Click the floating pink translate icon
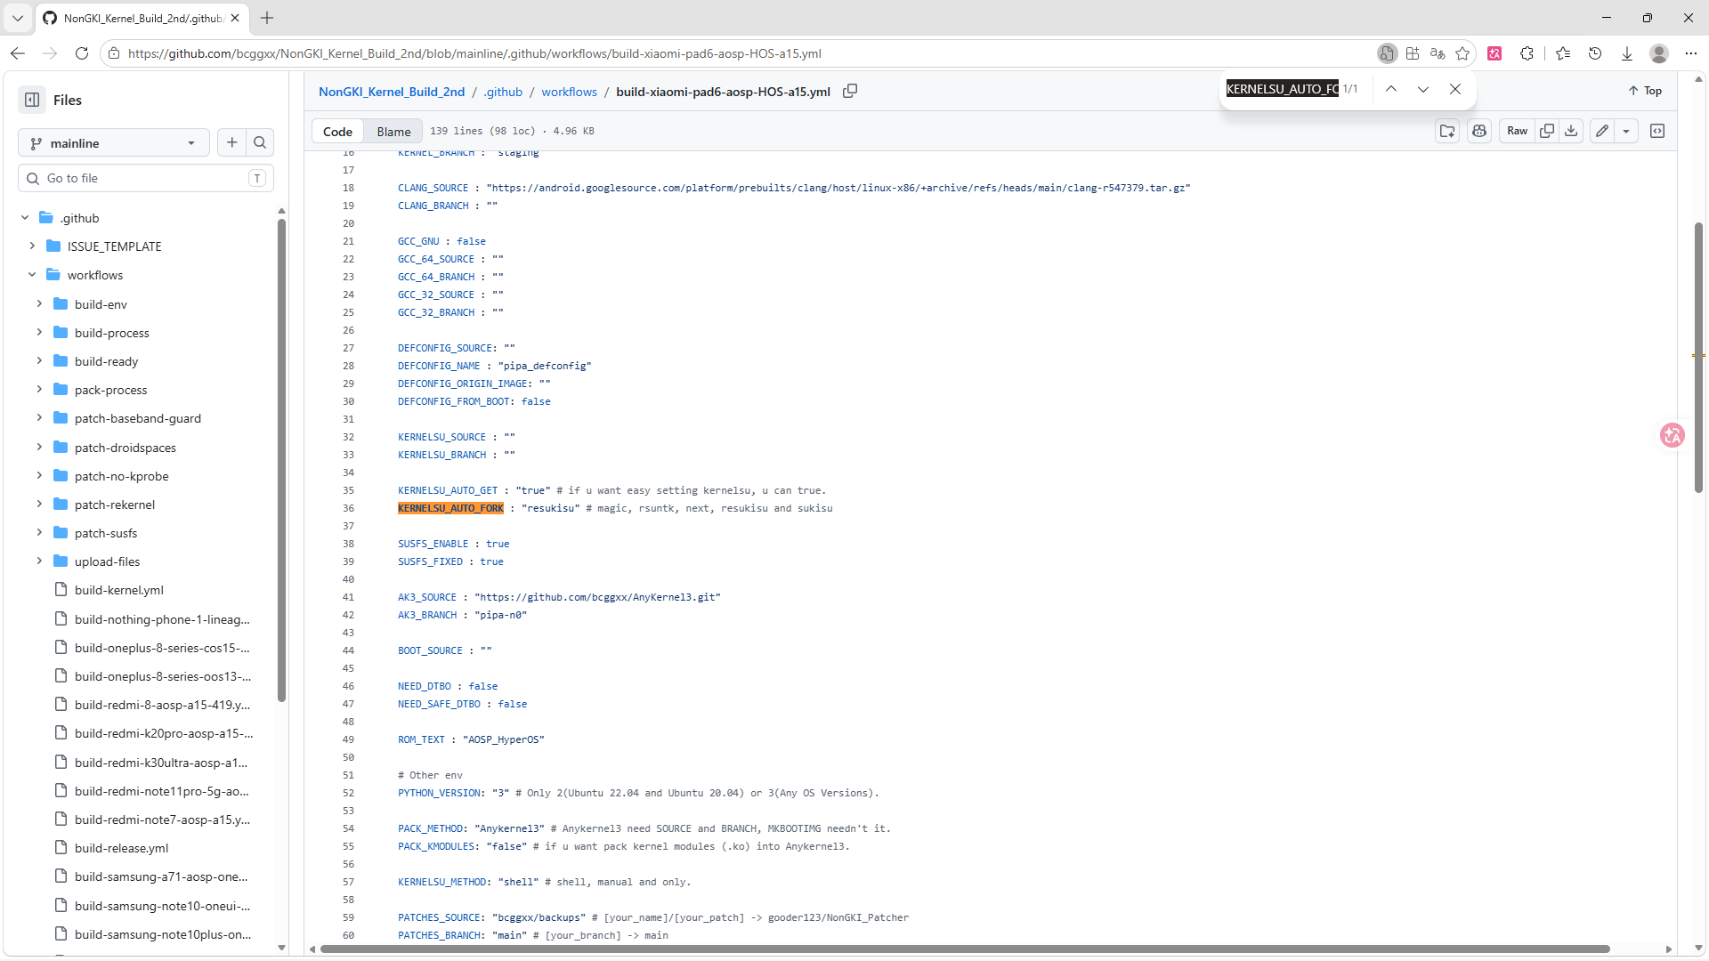Screen dimensions: 1709x961 tap(1673, 435)
